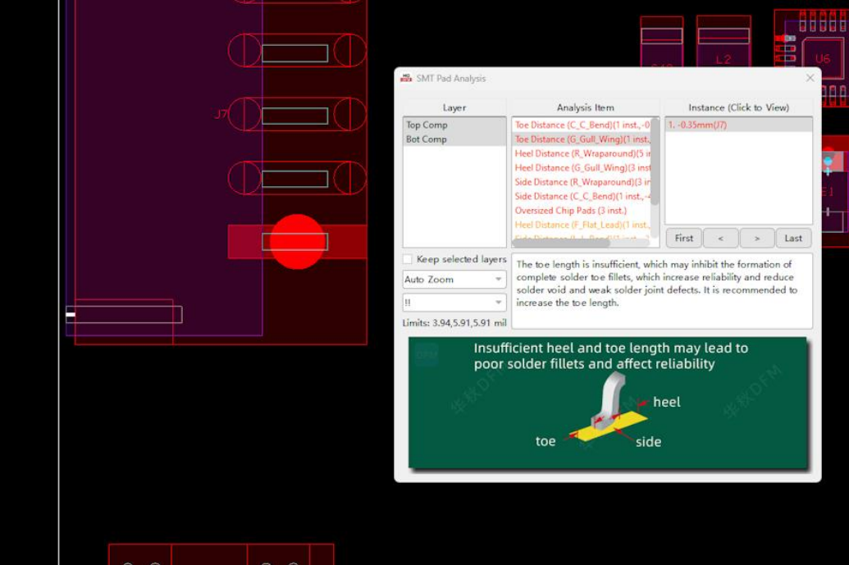
Task: Select Heel Distance (R_Wraparound) analysis item
Action: (582, 153)
